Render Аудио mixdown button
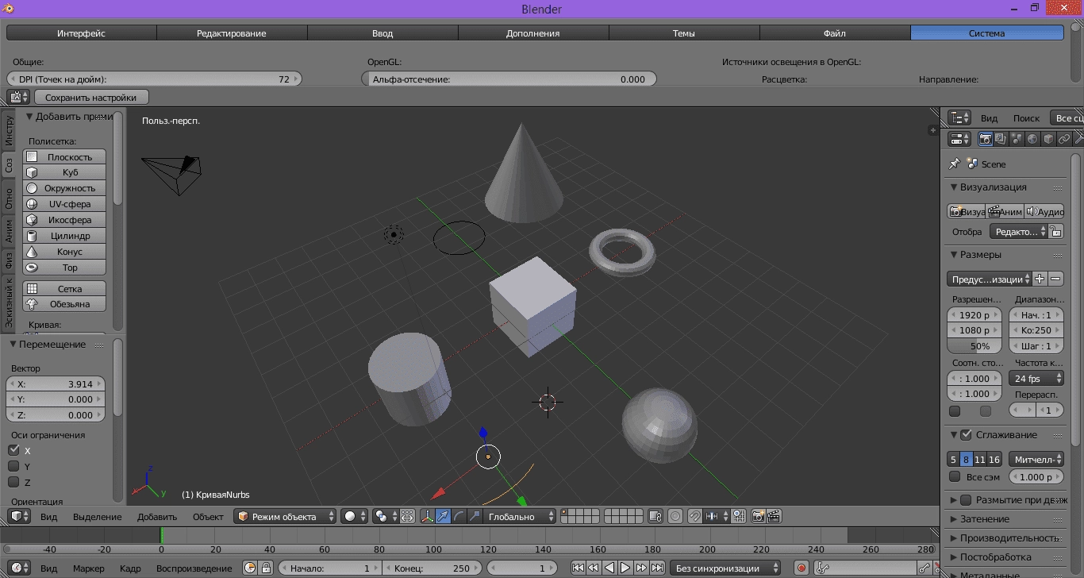1084x578 pixels. [x=1044, y=212]
